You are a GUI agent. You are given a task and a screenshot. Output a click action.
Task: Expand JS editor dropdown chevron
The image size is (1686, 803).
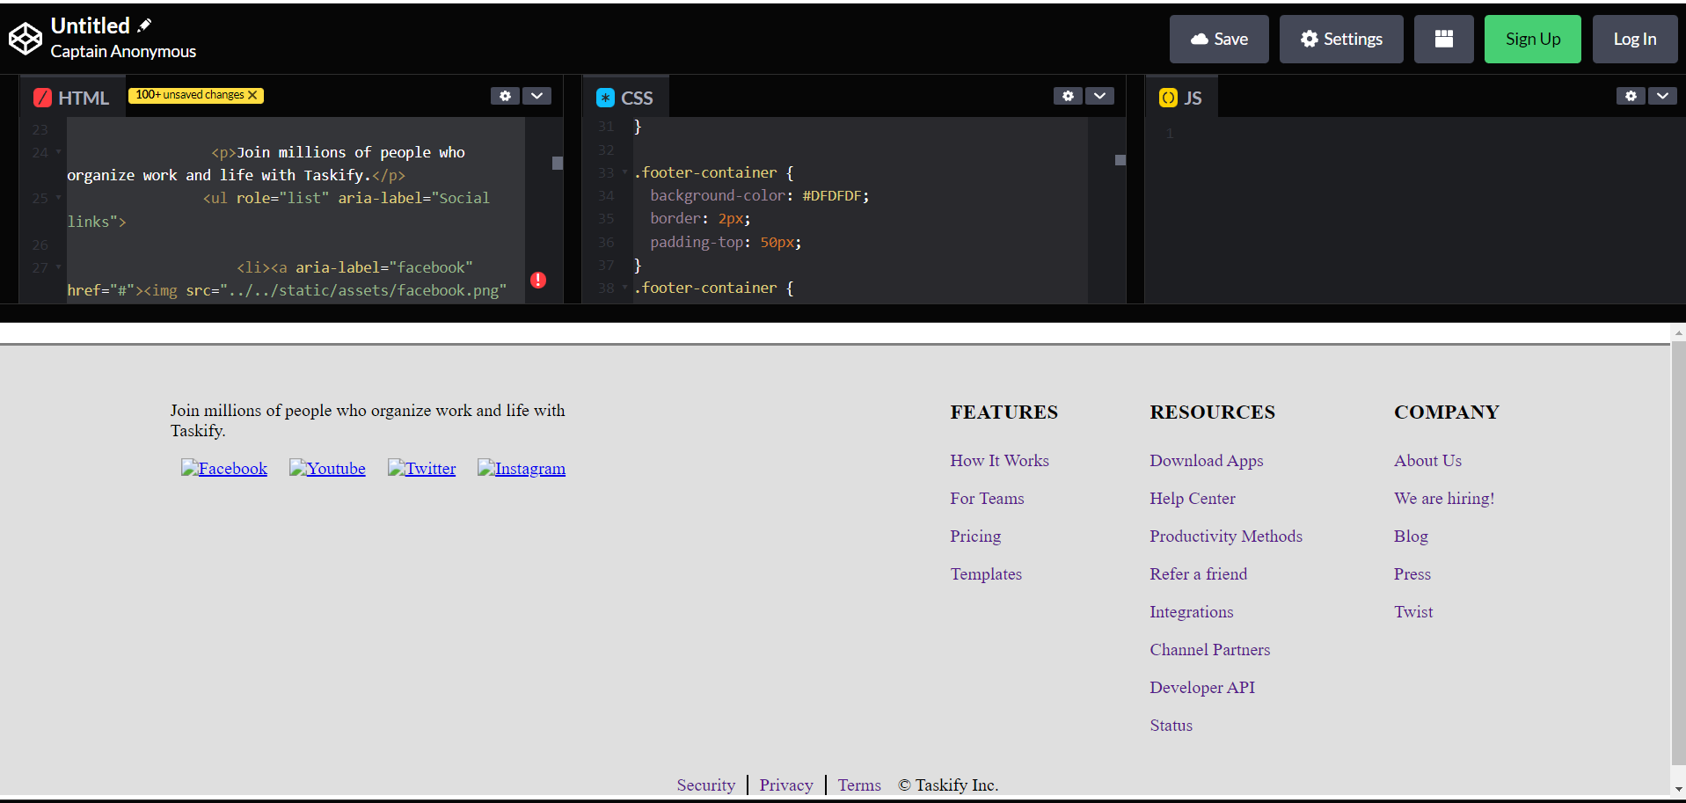(x=1662, y=96)
